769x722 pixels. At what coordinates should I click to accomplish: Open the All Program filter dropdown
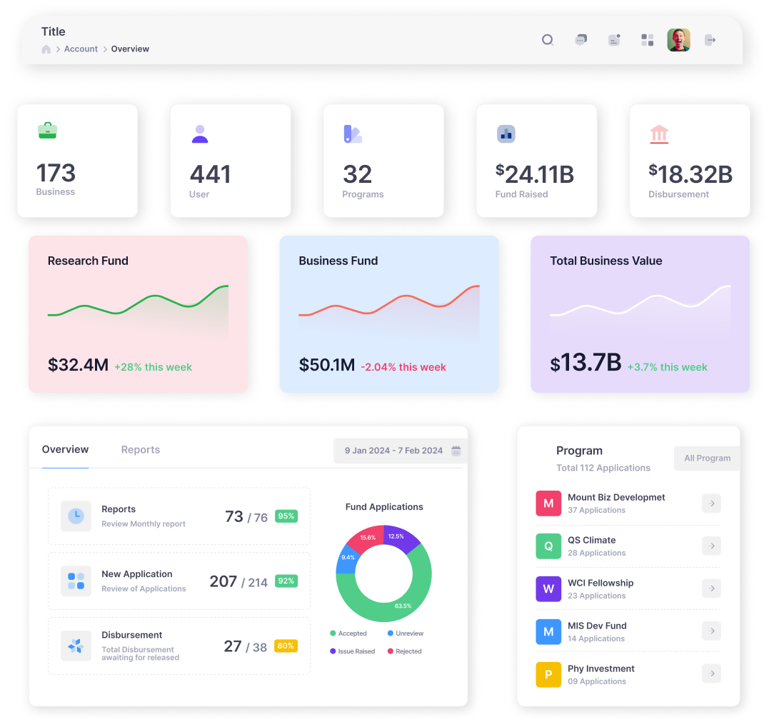tap(707, 458)
